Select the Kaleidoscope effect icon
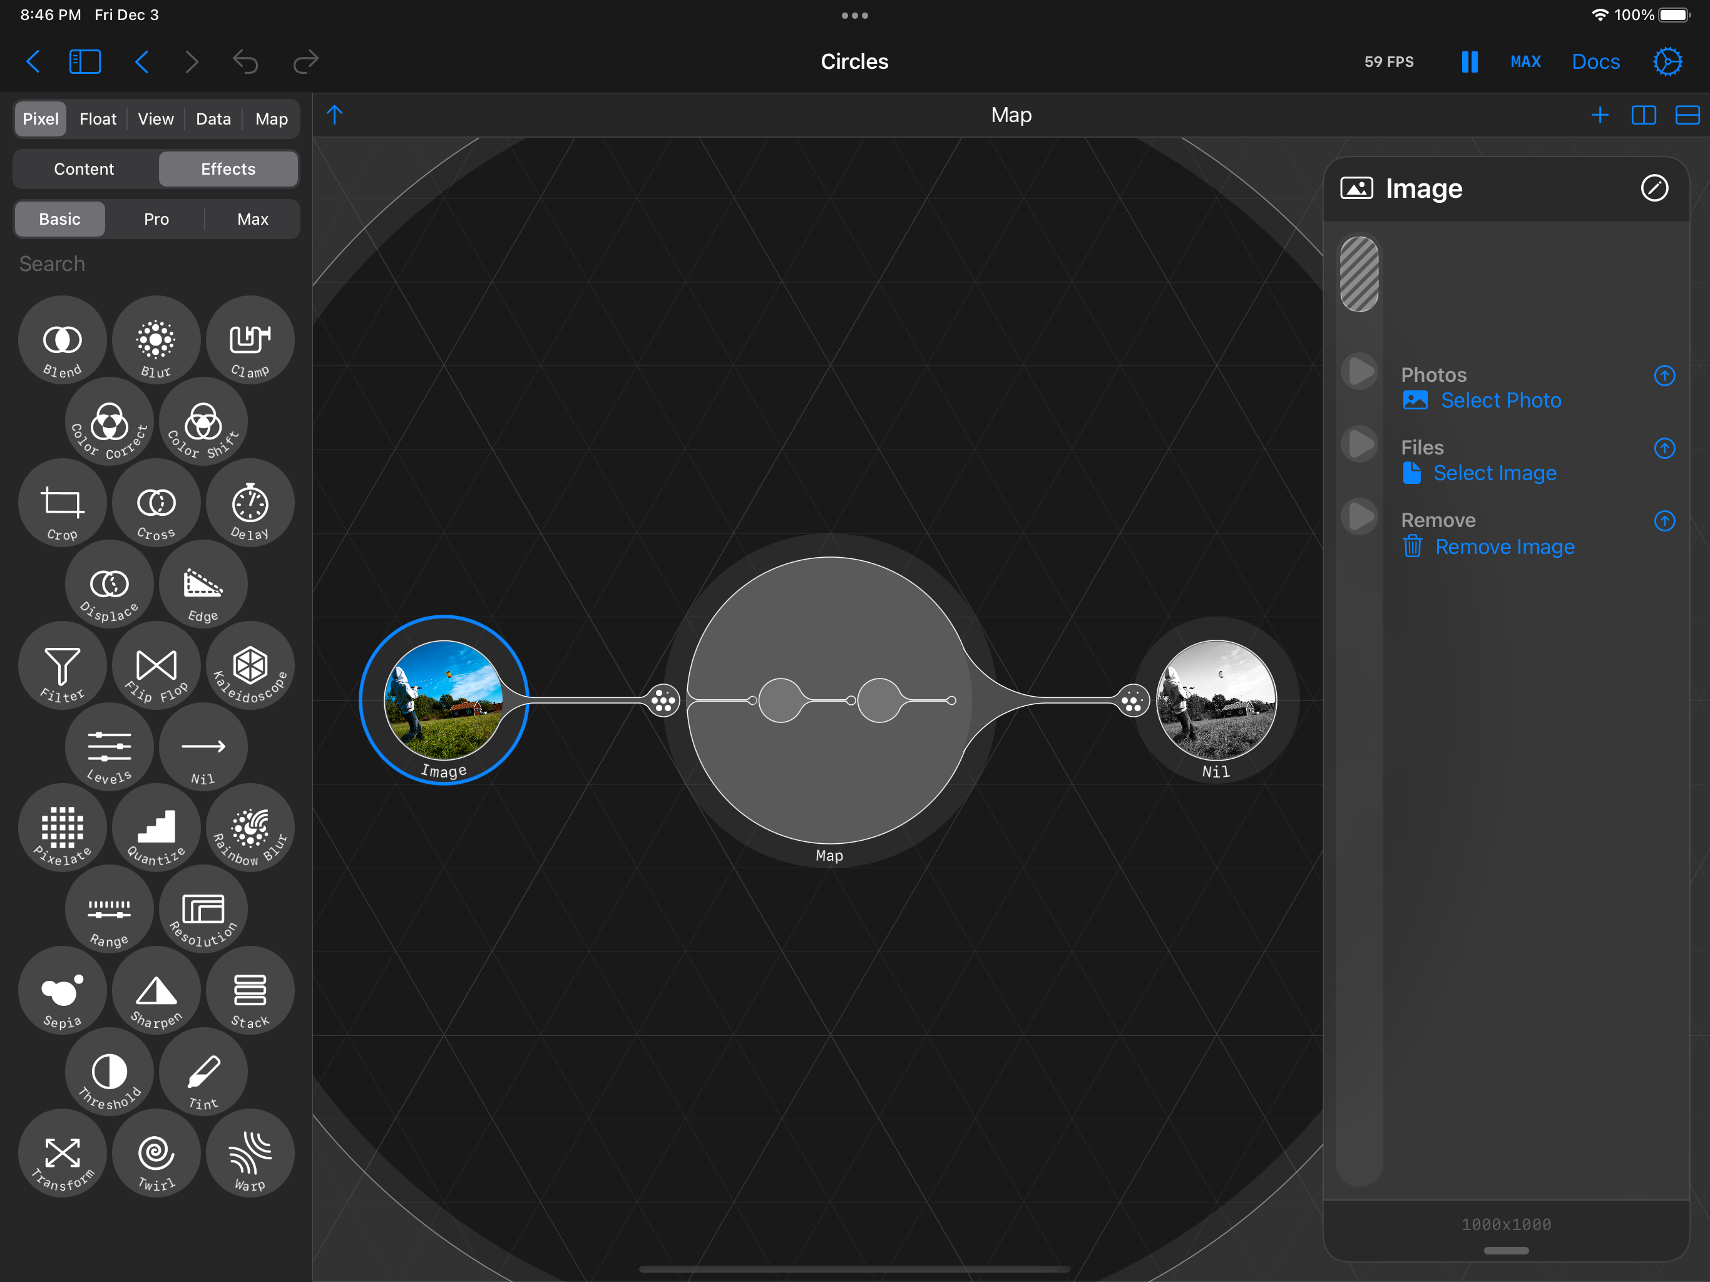The height and width of the screenshot is (1282, 1710). (x=250, y=667)
